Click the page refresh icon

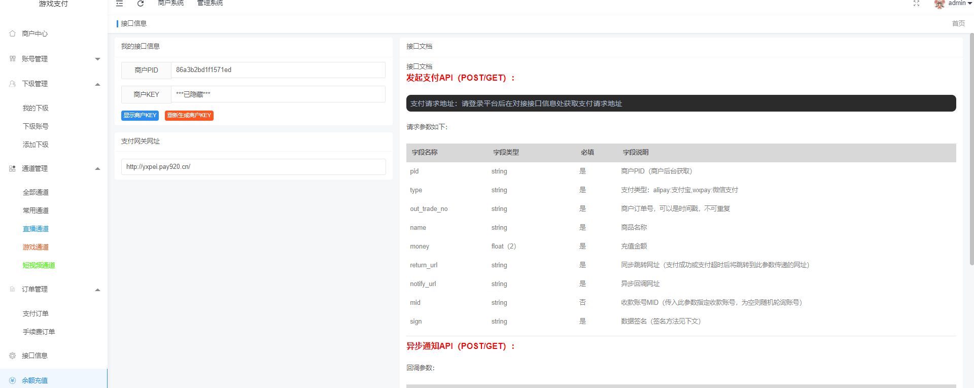point(141,4)
